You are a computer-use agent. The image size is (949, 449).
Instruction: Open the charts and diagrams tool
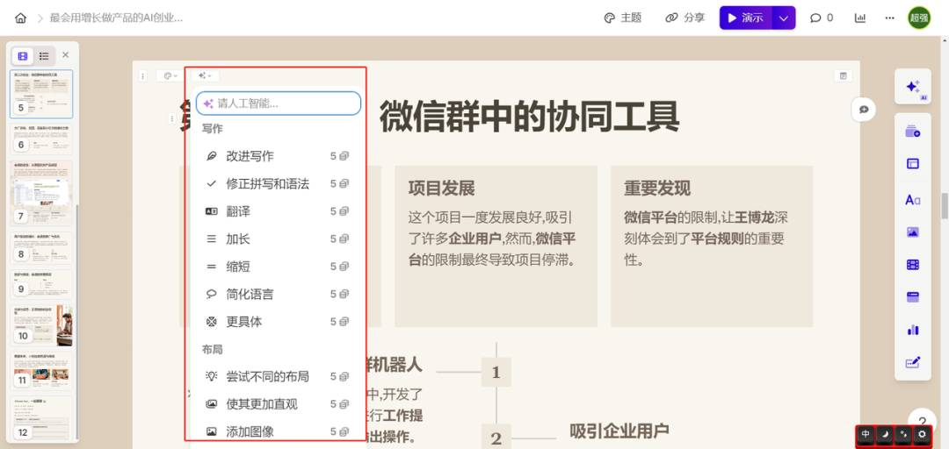point(912,330)
